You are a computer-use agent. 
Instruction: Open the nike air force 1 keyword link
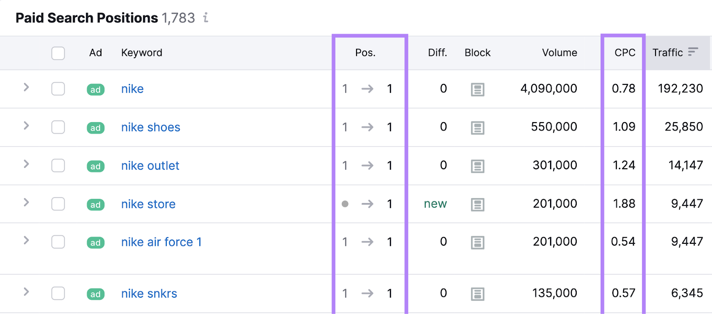(x=161, y=242)
